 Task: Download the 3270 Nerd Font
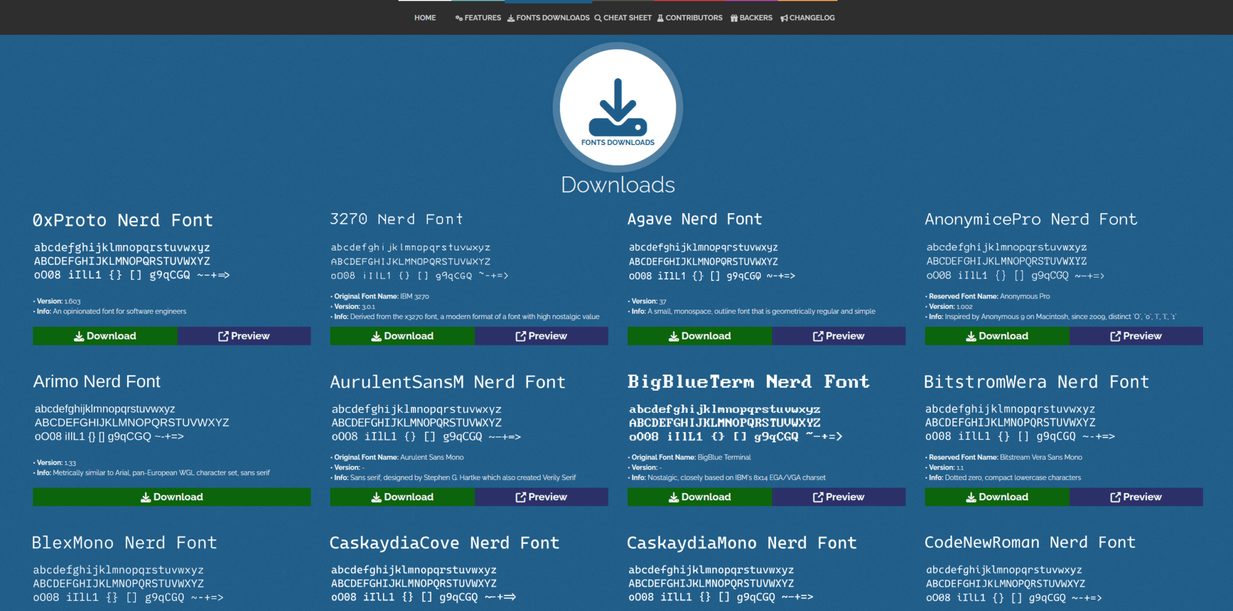click(402, 336)
